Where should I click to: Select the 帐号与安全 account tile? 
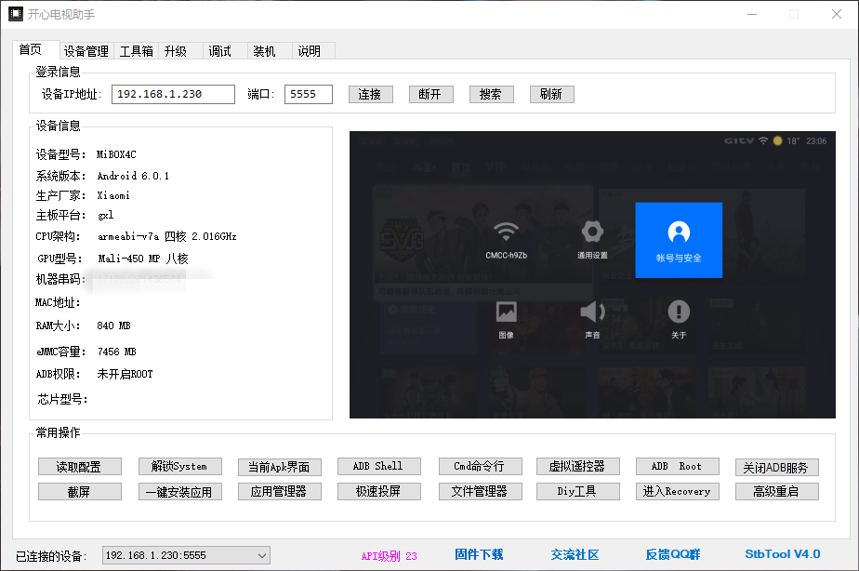(679, 239)
